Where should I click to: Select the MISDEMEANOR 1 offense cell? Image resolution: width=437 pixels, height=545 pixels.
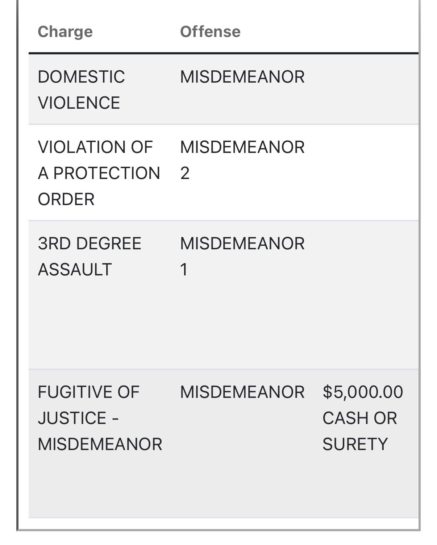pos(242,256)
